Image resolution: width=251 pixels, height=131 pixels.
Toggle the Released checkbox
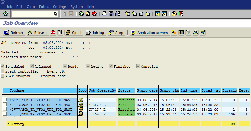32,66
